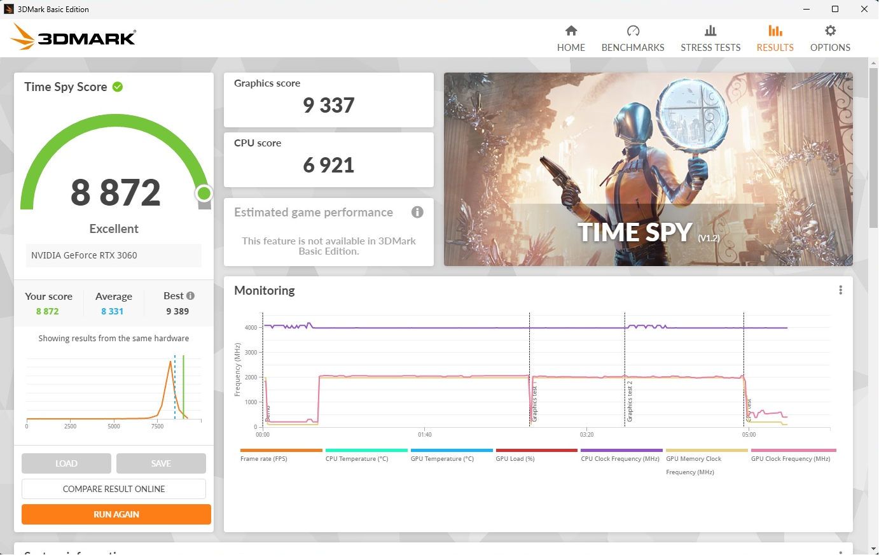The image size is (879, 557).
Task: Switch to the Results tab
Action: tap(775, 38)
